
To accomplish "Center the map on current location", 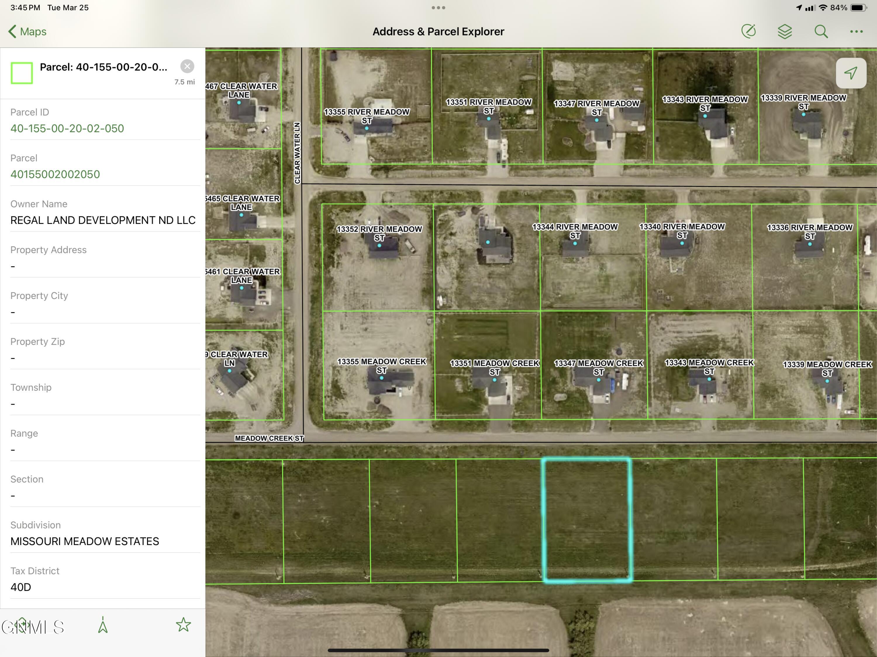I will (851, 73).
